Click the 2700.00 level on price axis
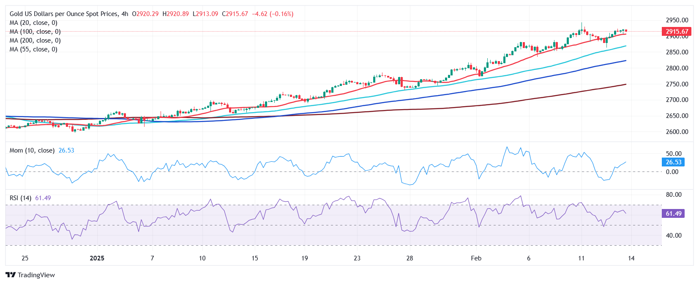699x284 pixels. pos(677,100)
